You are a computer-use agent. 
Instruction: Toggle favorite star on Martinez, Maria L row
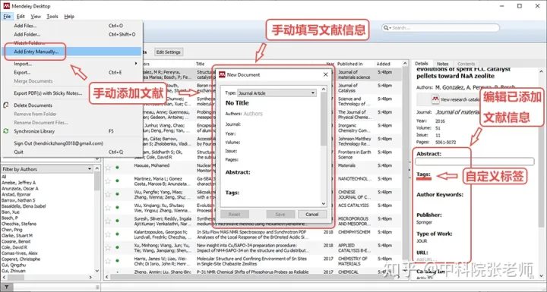[x=108, y=181]
